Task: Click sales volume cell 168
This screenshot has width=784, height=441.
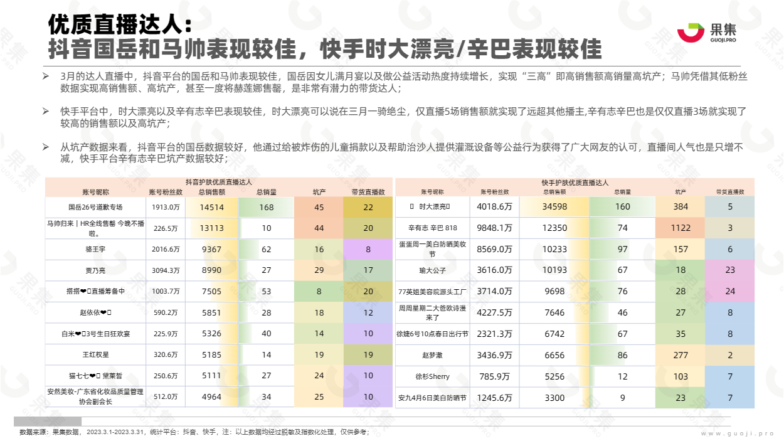Action: [x=267, y=207]
